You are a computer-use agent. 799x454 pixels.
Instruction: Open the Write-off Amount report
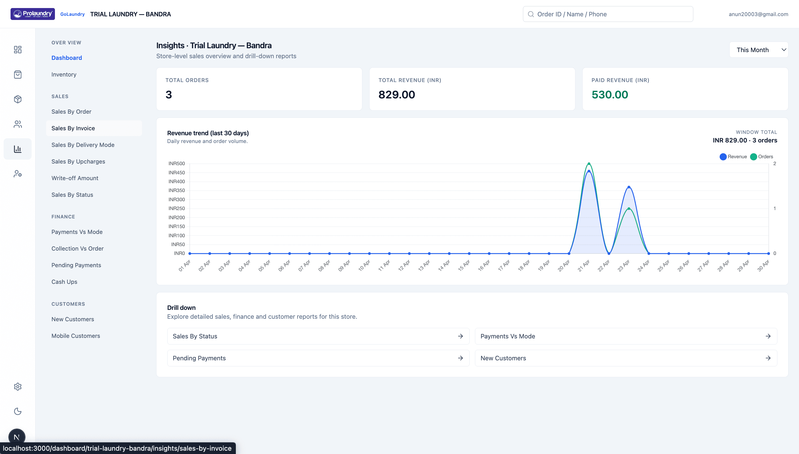[x=75, y=178]
